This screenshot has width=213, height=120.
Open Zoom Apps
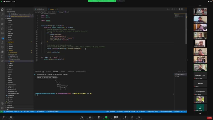click(132, 118)
